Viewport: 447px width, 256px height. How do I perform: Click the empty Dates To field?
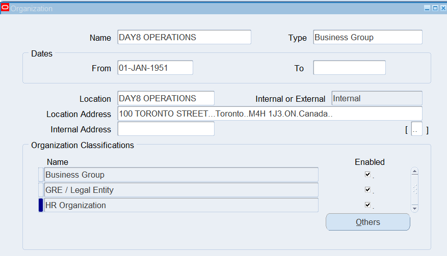click(x=349, y=68)
